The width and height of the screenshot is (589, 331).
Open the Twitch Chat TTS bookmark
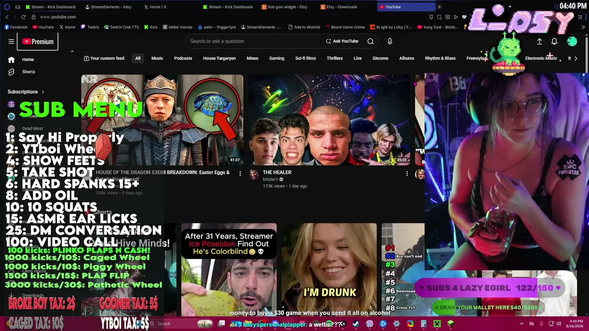pos(121,27)
